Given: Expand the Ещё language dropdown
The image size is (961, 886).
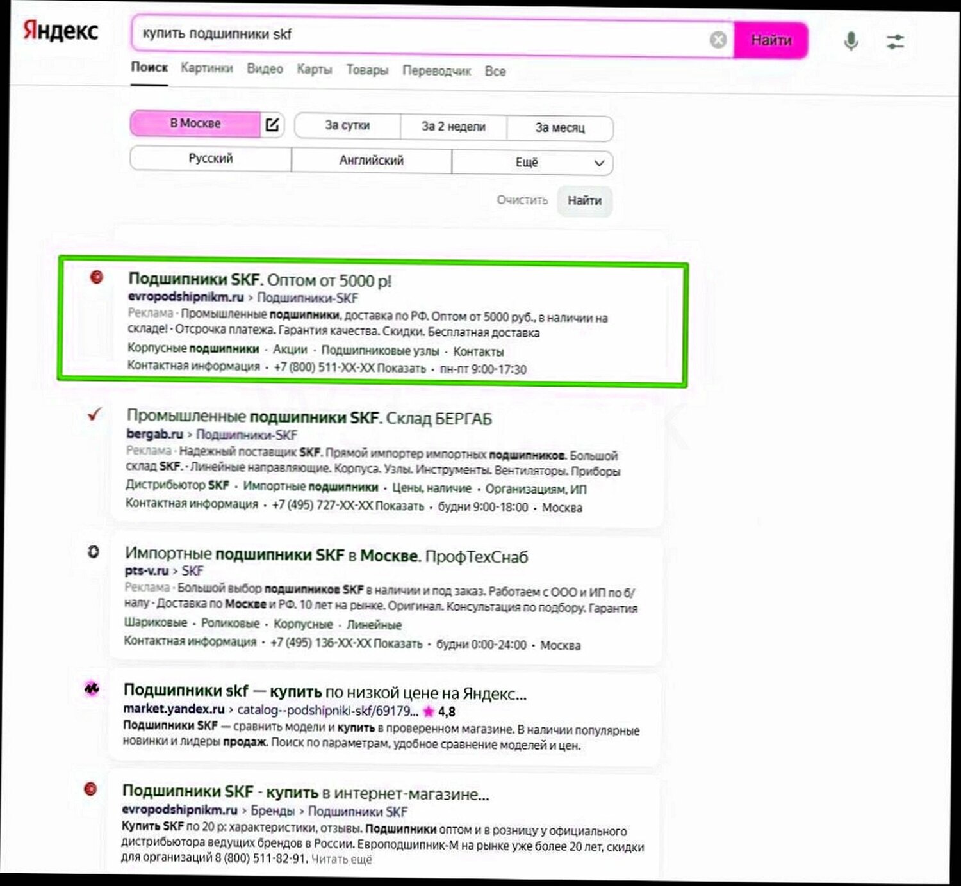Looking at the screenshot, I should click(532, 163).
